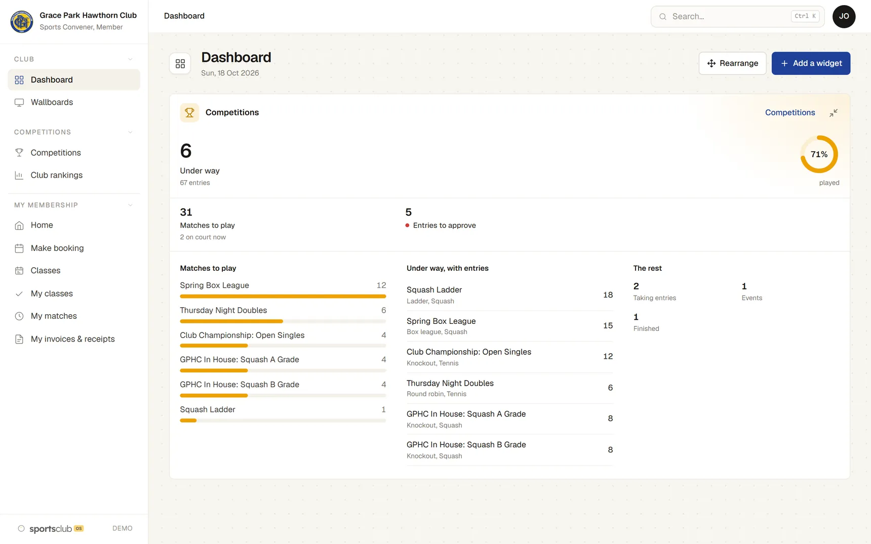This screenshot has width=871, height=544.
Task: Click the Classes calendar icon
Action: [x=19, y=271]
